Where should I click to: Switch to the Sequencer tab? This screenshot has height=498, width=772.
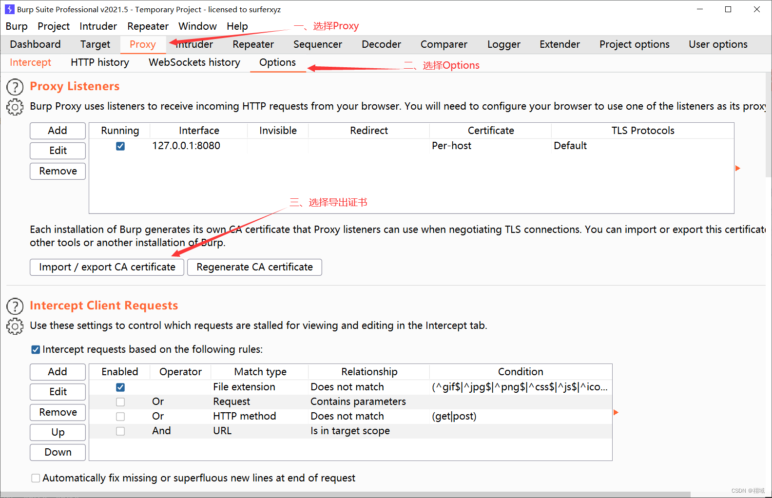[x=318, y=44]
